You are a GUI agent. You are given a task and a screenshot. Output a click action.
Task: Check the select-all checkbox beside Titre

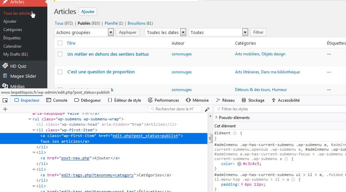(x=60, y=43)
